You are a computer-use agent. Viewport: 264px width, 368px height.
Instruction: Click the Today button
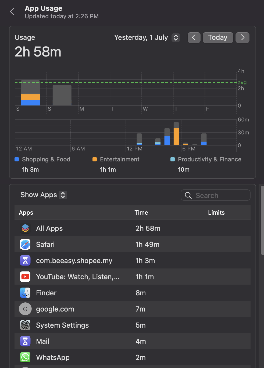coord(218,38)
